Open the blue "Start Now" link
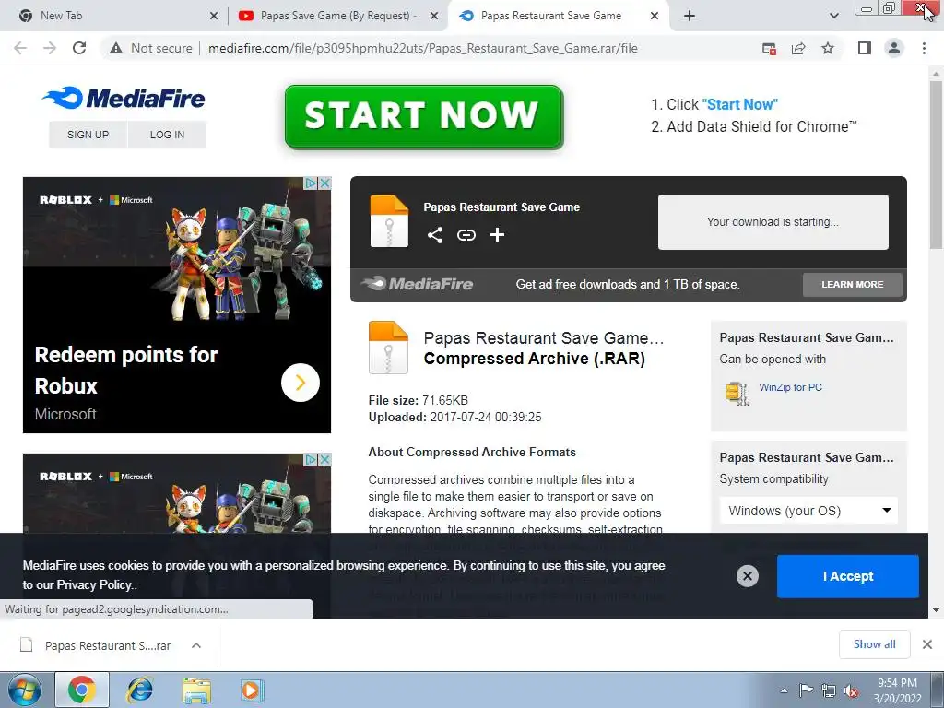This screenshot has height=708, width=944. 739,105
